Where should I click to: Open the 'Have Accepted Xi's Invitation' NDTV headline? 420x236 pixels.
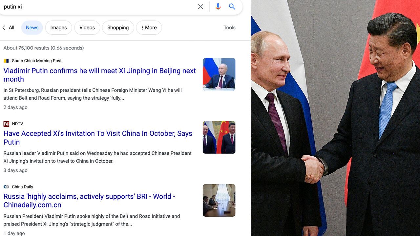click(98, 138)
